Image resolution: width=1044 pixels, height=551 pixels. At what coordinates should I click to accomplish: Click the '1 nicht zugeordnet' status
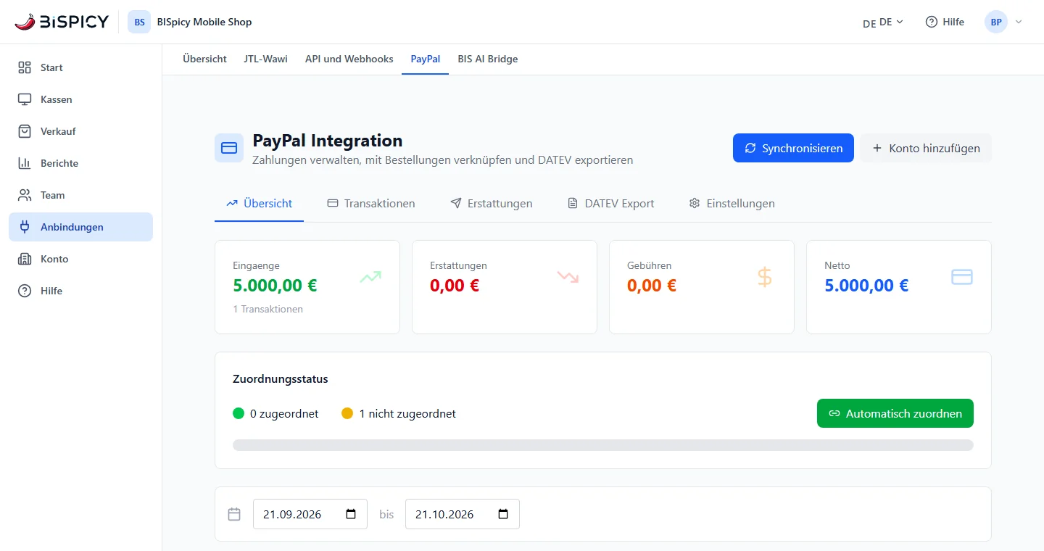click(399, 414)
